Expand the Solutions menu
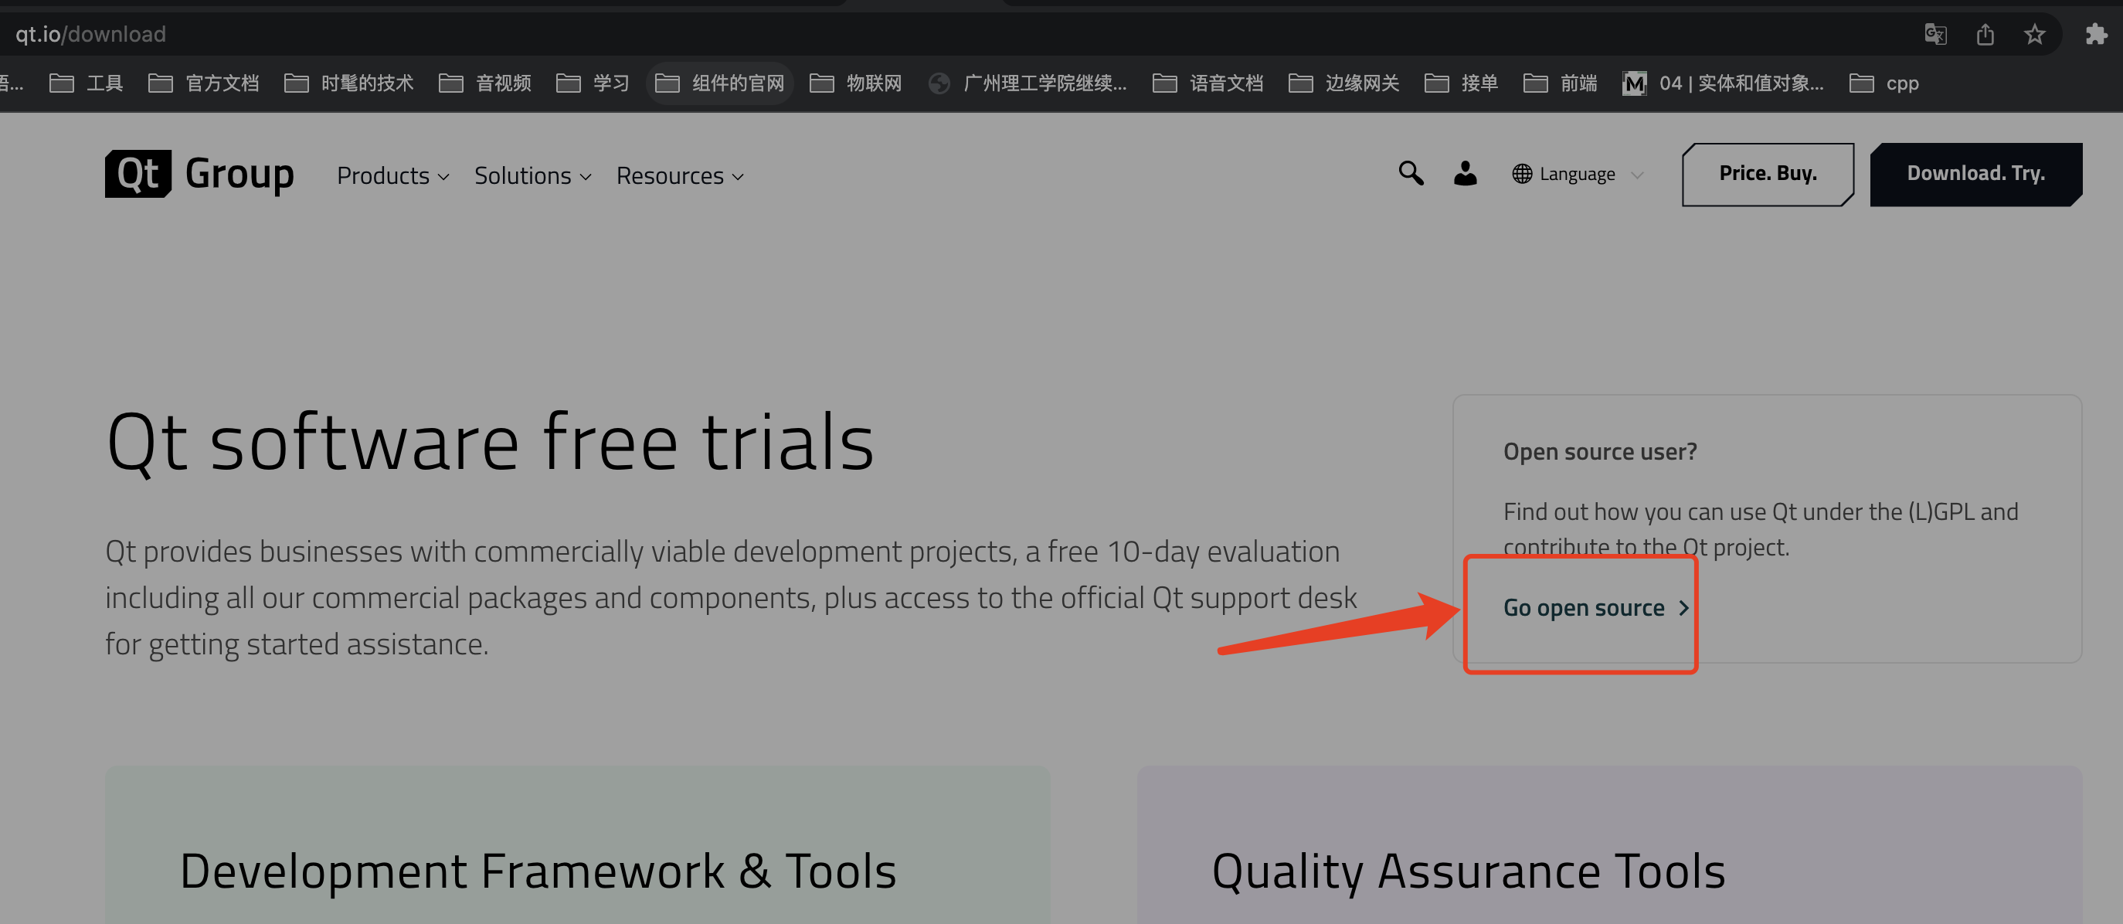Screen dimensions: 2123x924 point(532,175)
